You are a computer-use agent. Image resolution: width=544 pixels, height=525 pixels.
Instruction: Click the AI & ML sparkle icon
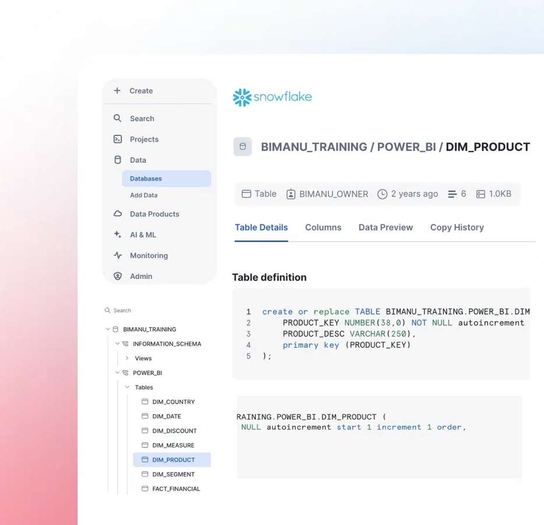click(118, 235)
